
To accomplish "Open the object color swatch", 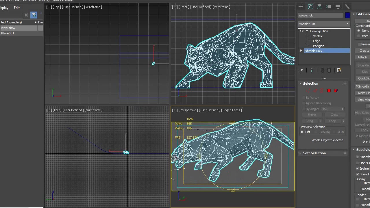I will (347, 15).
